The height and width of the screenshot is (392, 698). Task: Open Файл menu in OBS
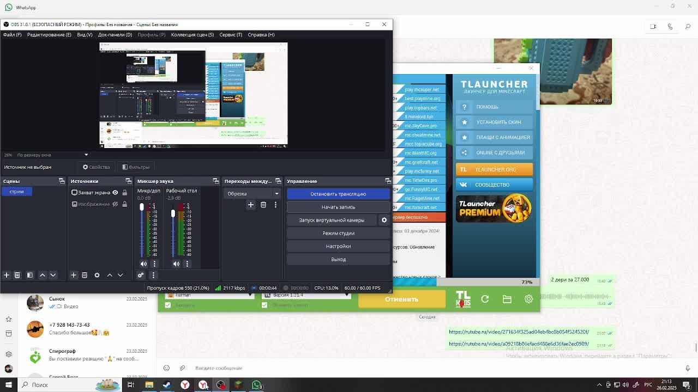coord(12,35)
